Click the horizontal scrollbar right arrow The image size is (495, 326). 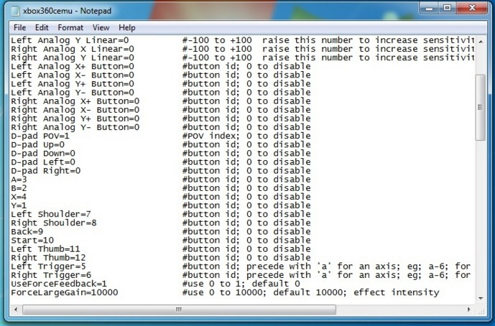pyautogui.click(x=468, y=309)
